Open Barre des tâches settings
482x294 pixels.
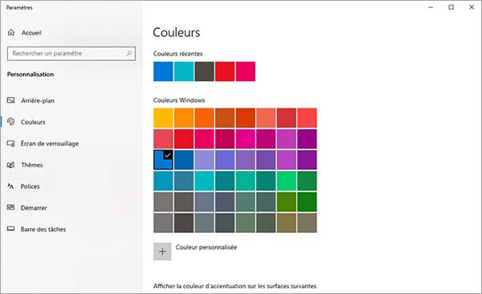[x=43, y=230]
